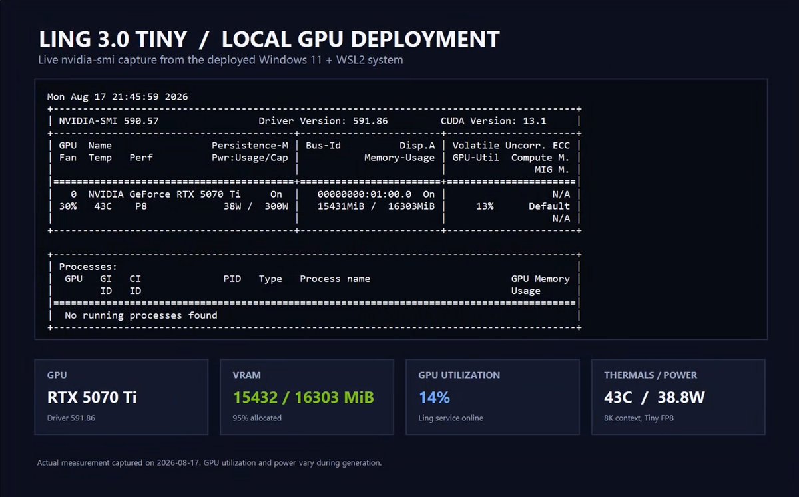Click the 'Actual measurement captured on 2026-08-17' footnote
Viewport: 799px width, 497px height.
coord(209,462)
